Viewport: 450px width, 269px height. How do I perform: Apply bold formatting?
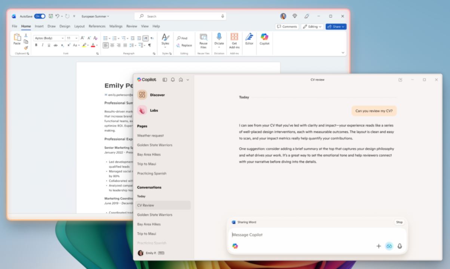pyautogui.click(x=35, y=44)
